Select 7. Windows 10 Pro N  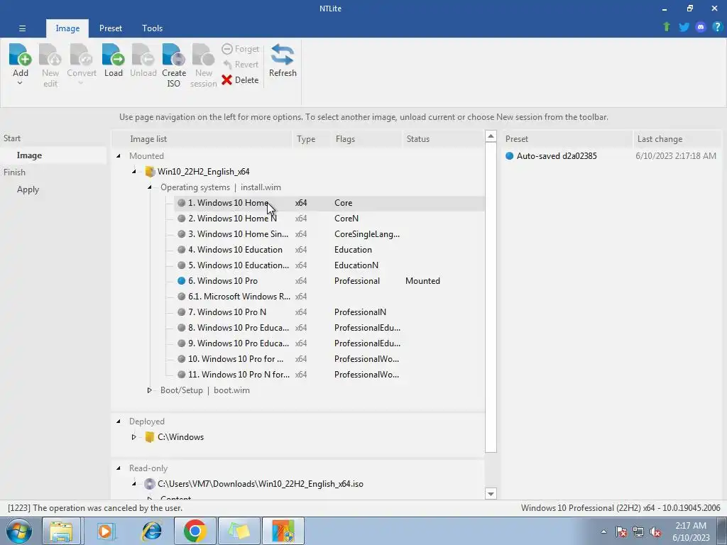coord(329,312)
